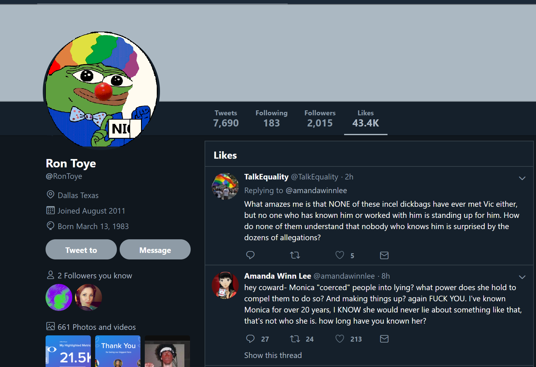
Task: Retweet Amanda Winn Lee's tweet
Action: [x=295, y=339]
